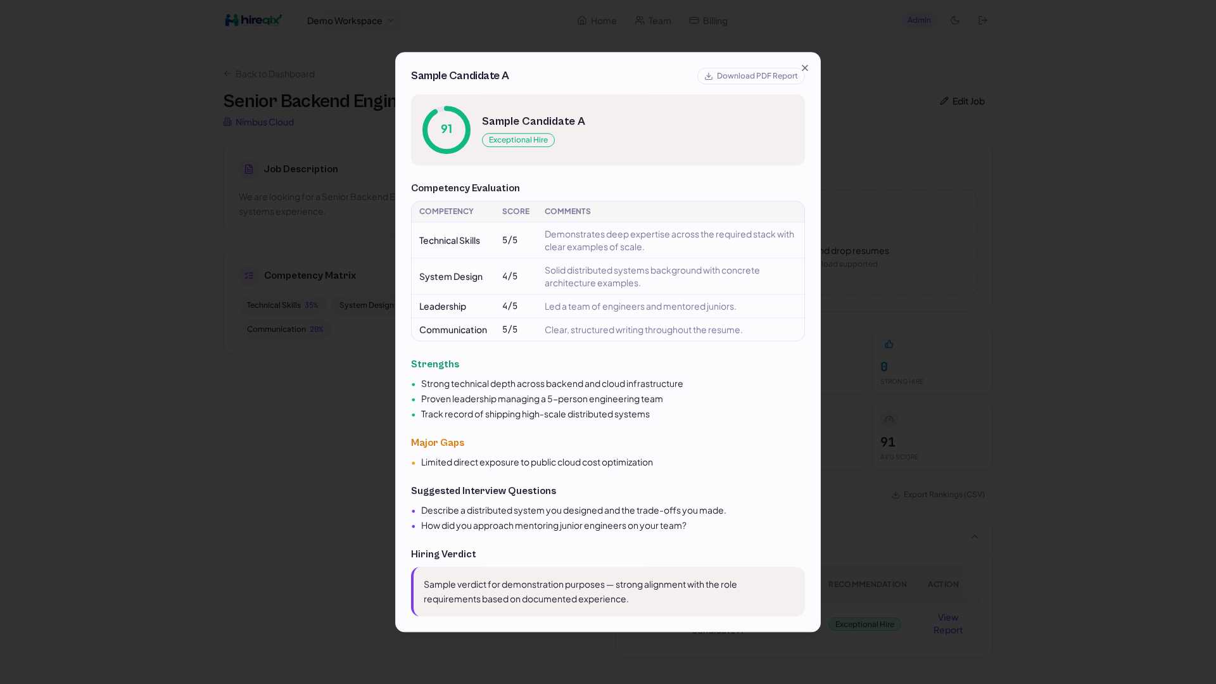This screenshot has height=684, width=1216.
Task: Click the Avg Score gauge icon
Action: coord(889,419)
